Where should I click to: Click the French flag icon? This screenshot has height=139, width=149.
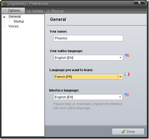point(127,74)
